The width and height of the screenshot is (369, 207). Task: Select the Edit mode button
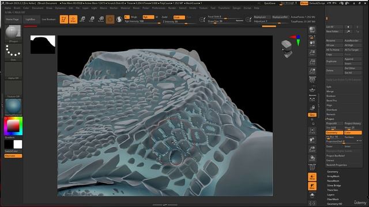point(64,19)
